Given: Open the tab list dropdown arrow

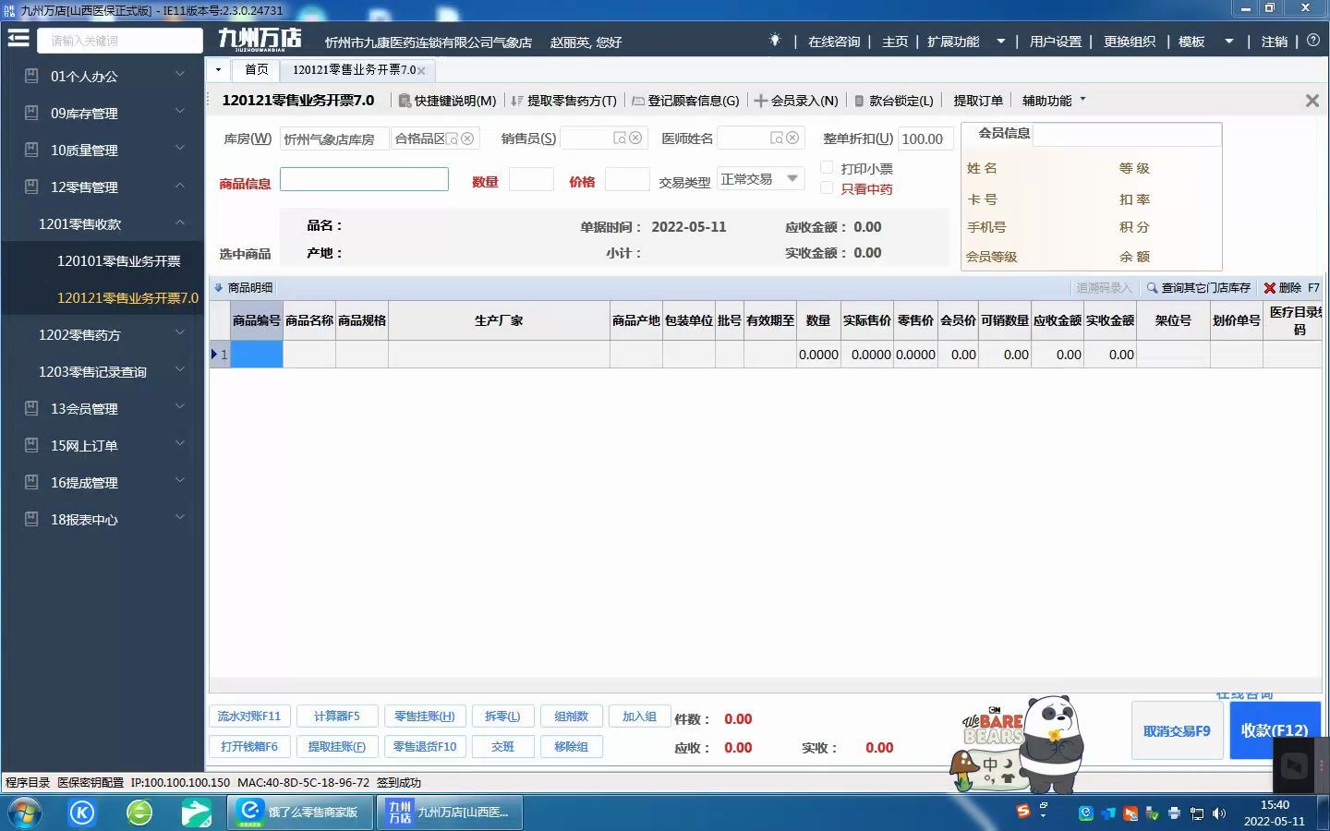Looking at the screenshot, I should 218,70.
